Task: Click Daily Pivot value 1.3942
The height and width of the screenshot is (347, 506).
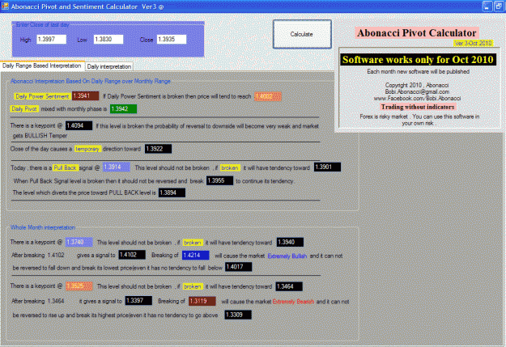Action: point(123,109)
